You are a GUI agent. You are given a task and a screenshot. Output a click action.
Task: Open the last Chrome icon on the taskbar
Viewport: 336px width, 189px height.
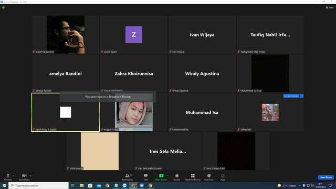tap(150, 185)
